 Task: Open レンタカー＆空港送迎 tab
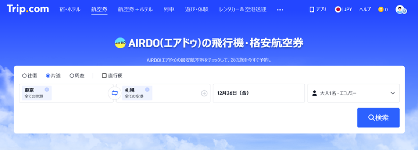[x=243, y=10]
